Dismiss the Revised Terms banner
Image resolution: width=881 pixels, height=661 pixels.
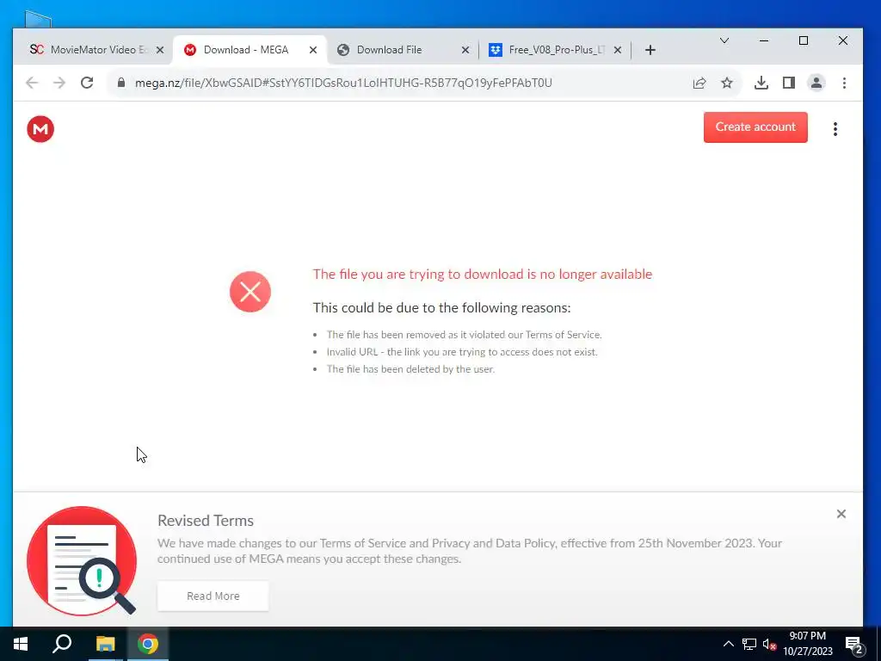coord(841,514)
